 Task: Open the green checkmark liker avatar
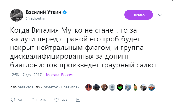point(120,87)
